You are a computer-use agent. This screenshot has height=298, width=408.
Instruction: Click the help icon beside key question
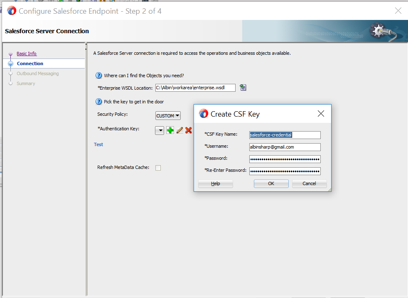(x=98, y=101)
